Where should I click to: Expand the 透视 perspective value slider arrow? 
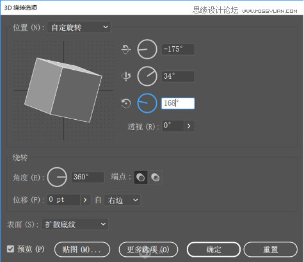[189, 126]
